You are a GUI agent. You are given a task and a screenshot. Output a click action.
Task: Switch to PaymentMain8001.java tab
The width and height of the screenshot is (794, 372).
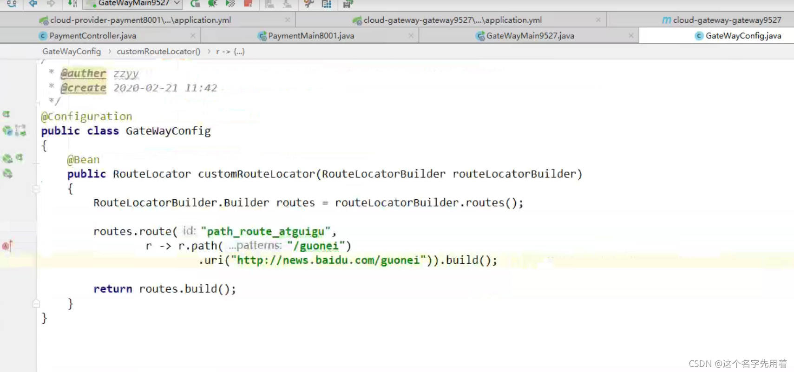point(311,36)
